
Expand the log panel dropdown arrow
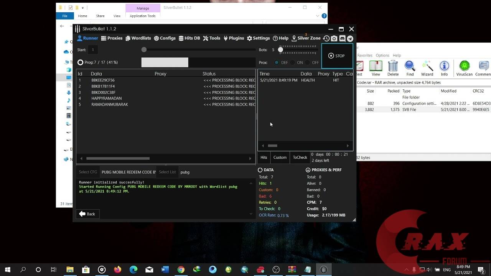coord(251,214)
